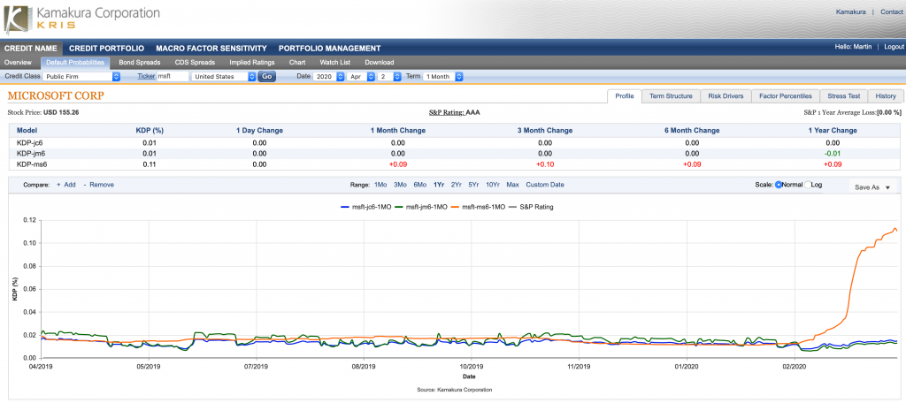Click the KDP-ms6 model row
Screen dimensions: 906x403
(x=453, y=164)
